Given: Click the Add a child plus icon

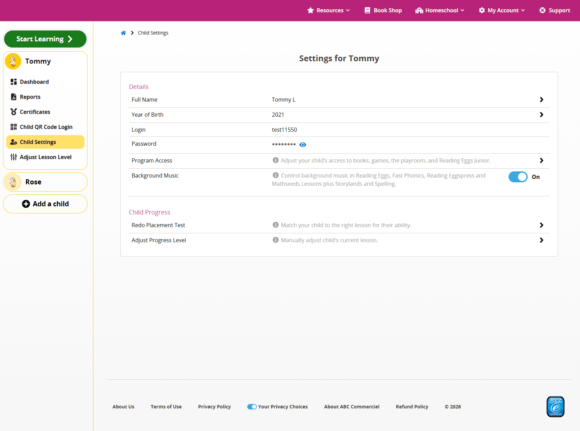Looking at the screenshot, I should [x=26, y=204].
